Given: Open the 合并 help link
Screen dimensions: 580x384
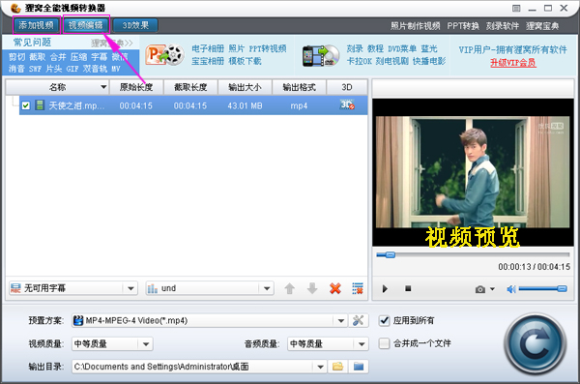Looking at the screenshot, I should pos(58,57).
